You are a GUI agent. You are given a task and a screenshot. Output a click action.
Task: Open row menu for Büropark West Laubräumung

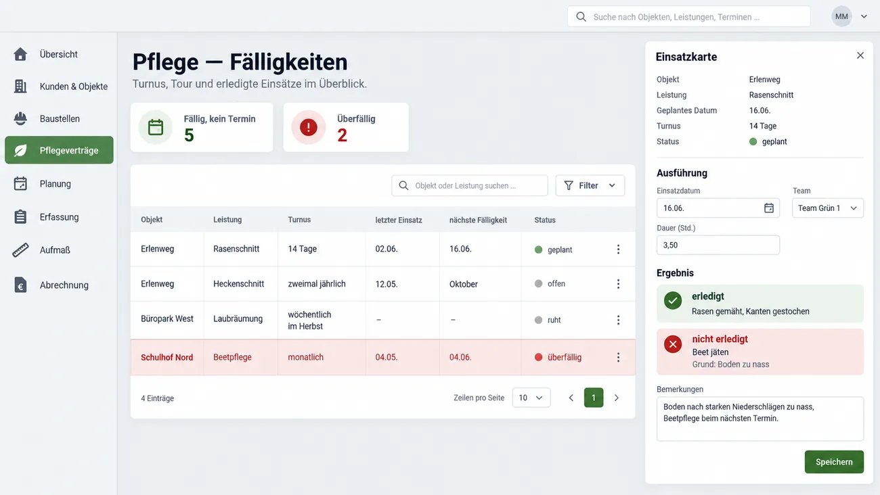click(618, 320)
